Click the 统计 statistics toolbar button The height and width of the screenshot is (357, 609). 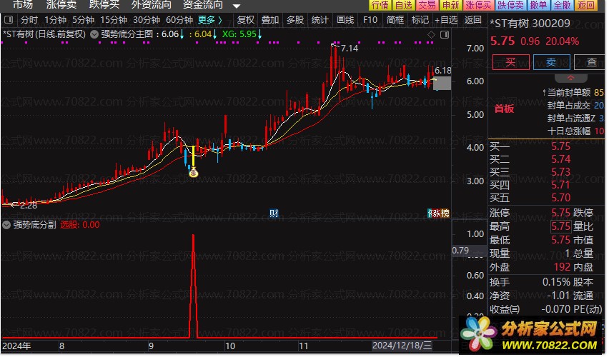pos(320,19)
